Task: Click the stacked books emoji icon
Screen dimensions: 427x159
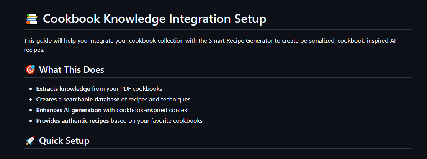Action: coord(31,19)
